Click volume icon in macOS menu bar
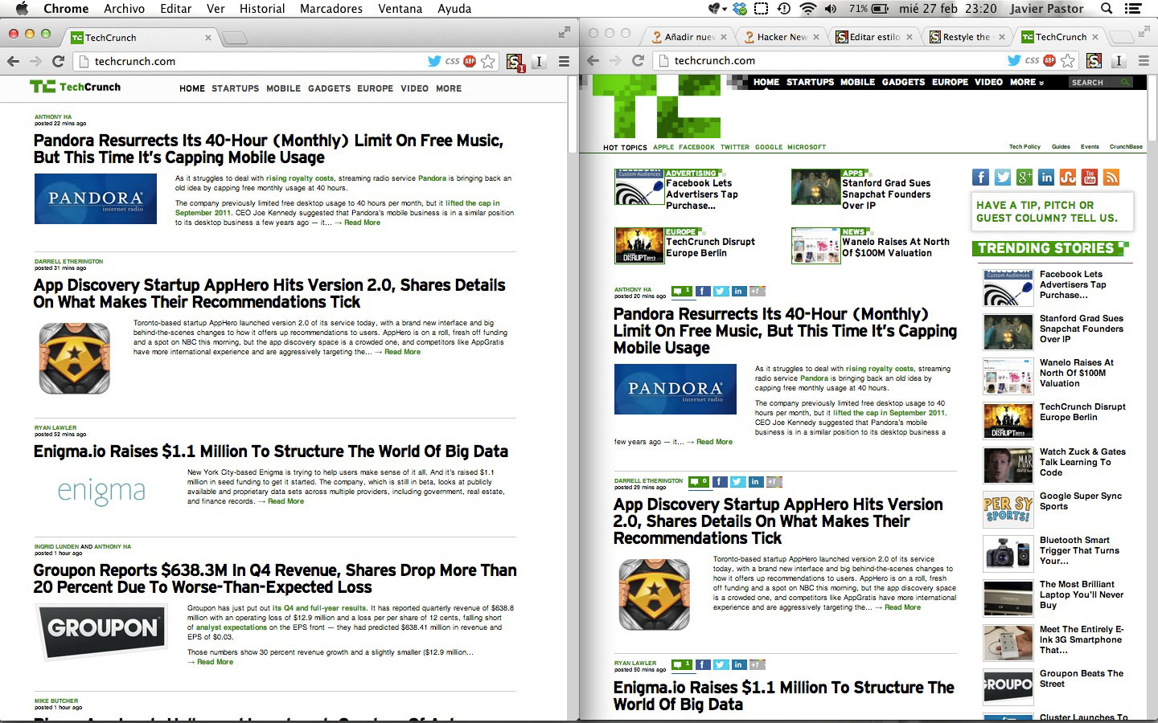1158x723 pixels. (831, 9)
